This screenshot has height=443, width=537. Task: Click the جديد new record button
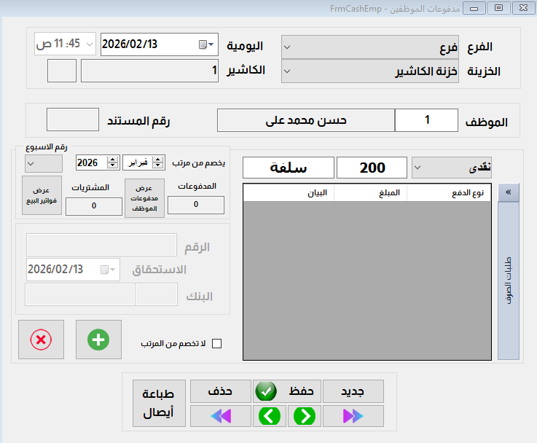point(353,391)
